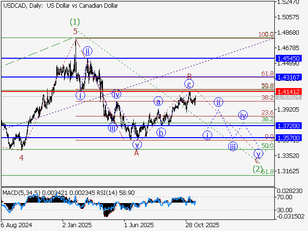
Task: Select circled ii label beside red 38.2 level
Action: (x=218, y=102)
